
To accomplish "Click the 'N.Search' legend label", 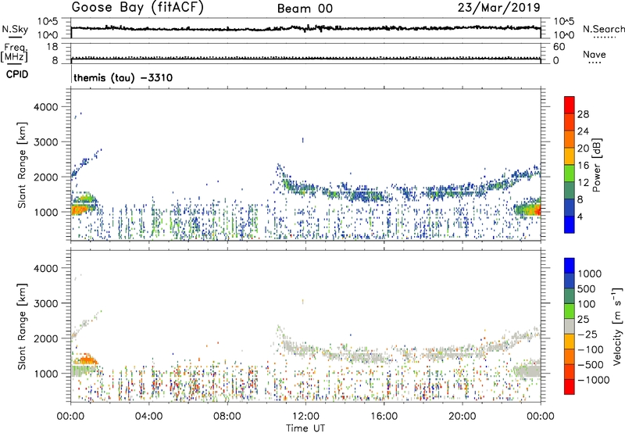I will pos(603,29).
